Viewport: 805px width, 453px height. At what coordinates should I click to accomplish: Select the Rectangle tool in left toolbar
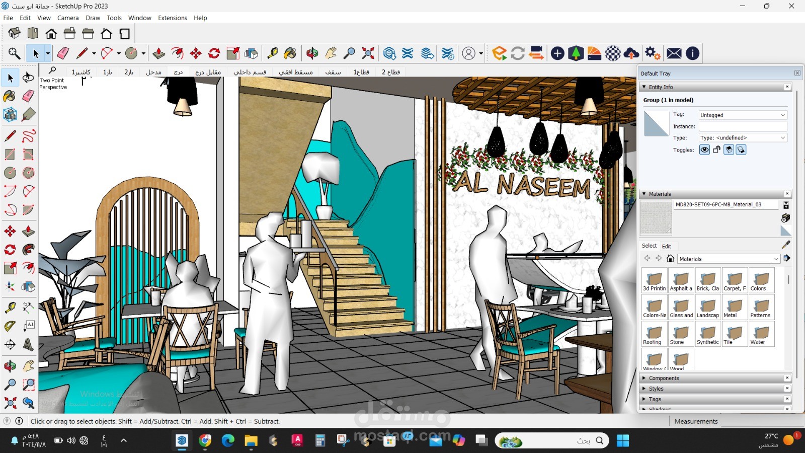[x=10, y=154]
